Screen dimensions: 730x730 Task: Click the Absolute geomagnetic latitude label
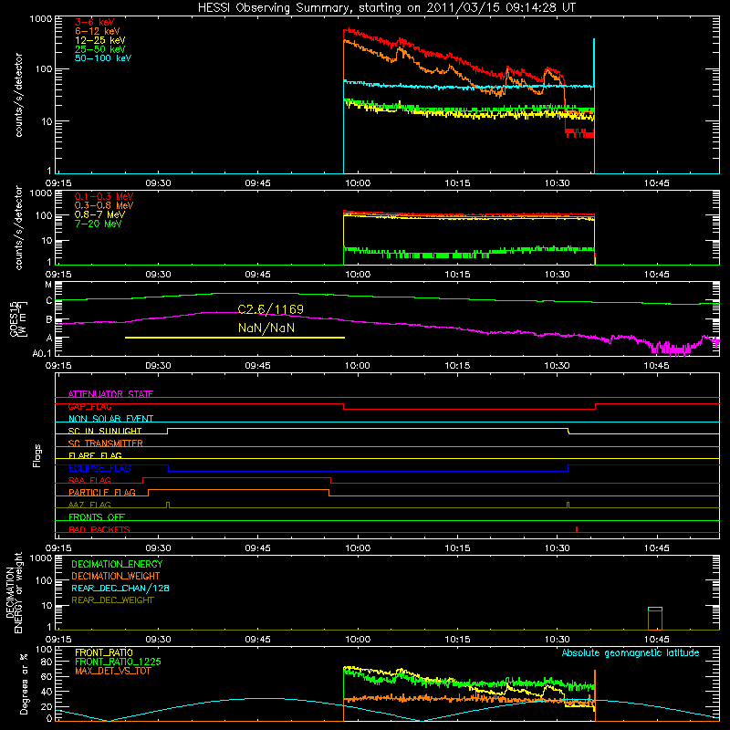pos(631,653)
